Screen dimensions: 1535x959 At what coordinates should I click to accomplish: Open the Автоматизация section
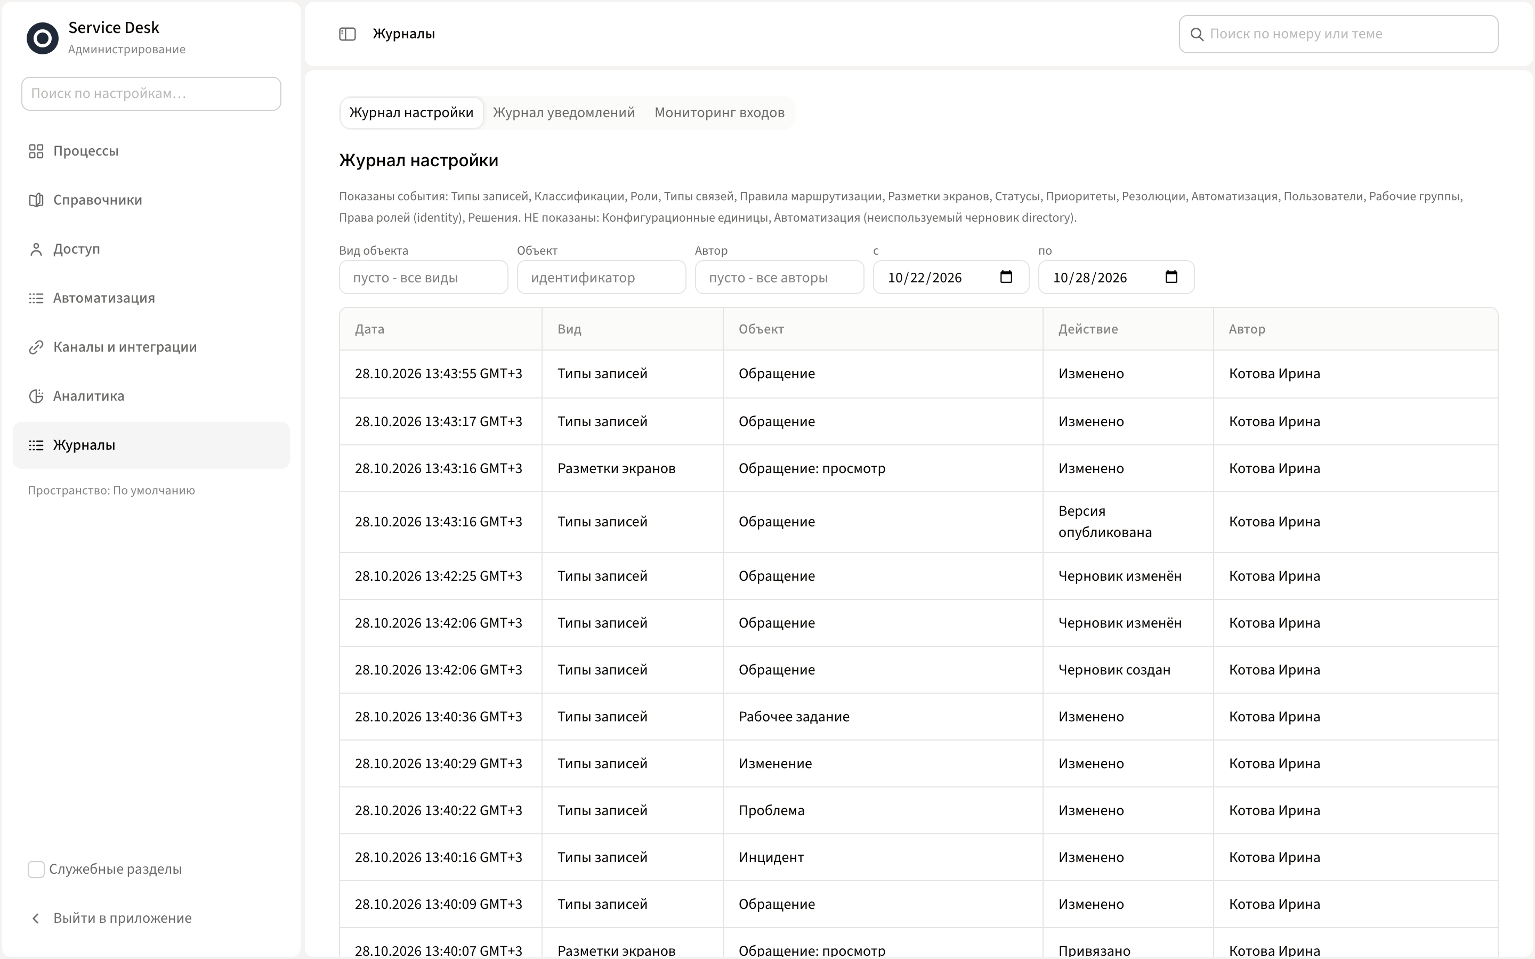click(151, 298)
